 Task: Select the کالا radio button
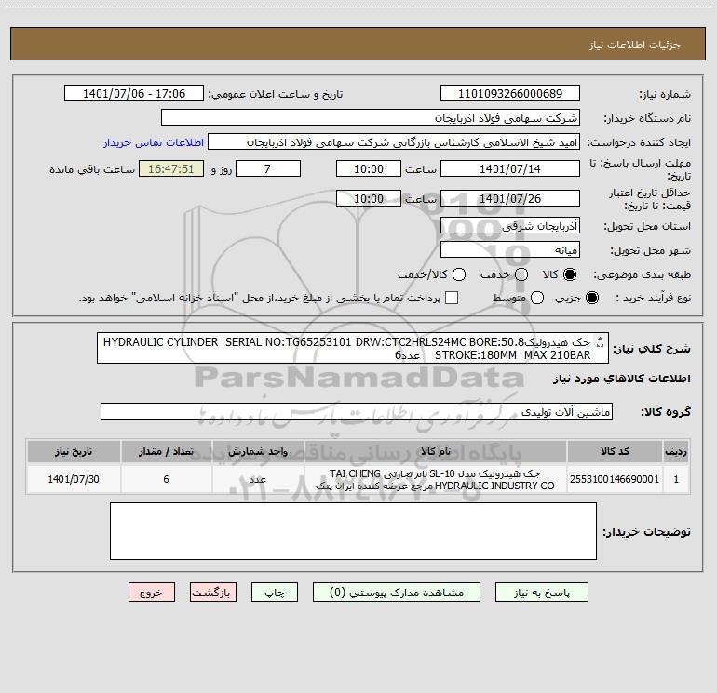[x=570, y=274]
